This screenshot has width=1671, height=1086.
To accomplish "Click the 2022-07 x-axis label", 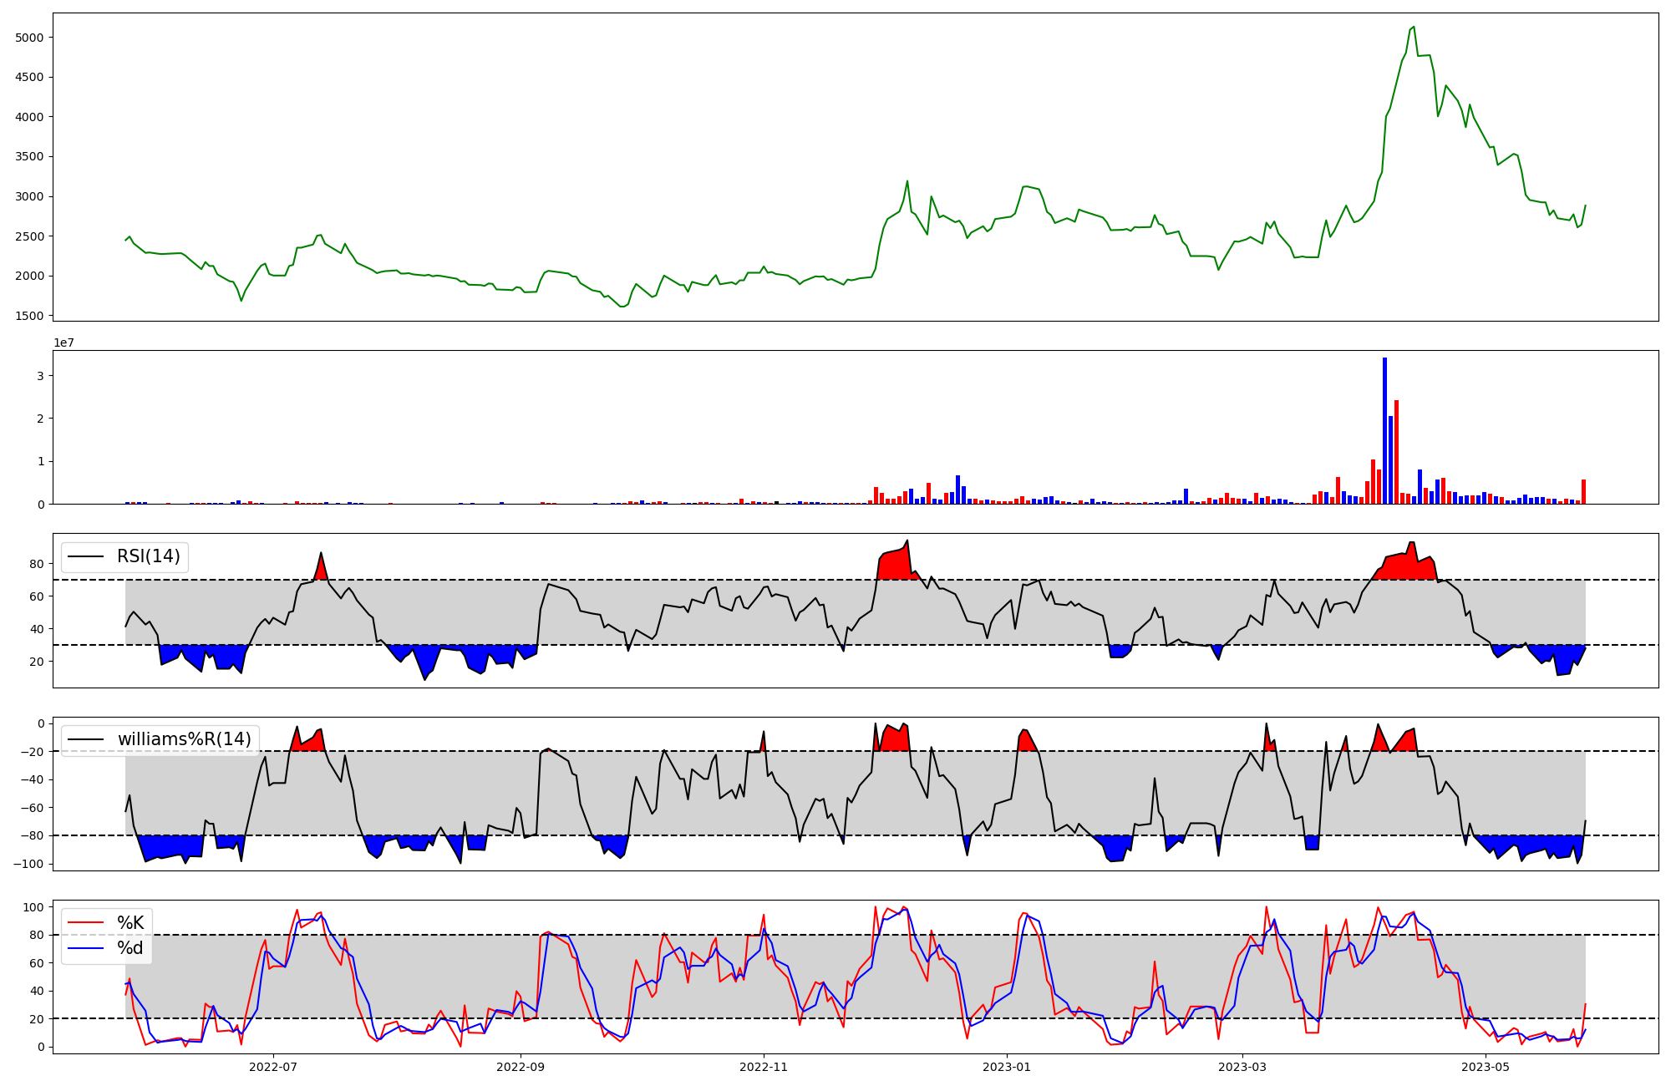I will coord(273,1067).
